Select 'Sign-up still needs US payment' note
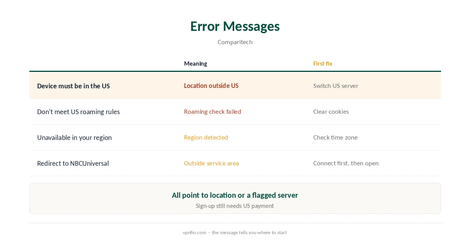Screen dimensions: 470x240 (x=235, y=206)
